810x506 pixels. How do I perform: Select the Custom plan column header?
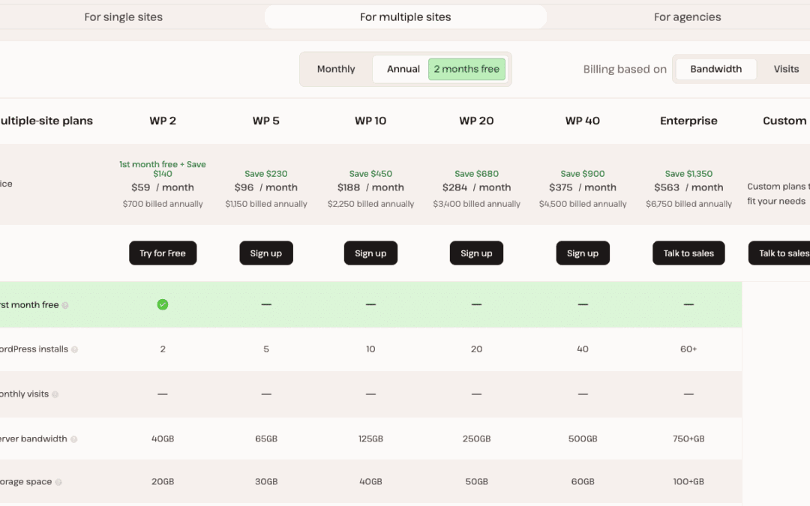(x=784, y=121)
